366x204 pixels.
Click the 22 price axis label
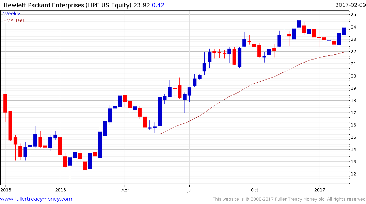[x=353, y=52]
